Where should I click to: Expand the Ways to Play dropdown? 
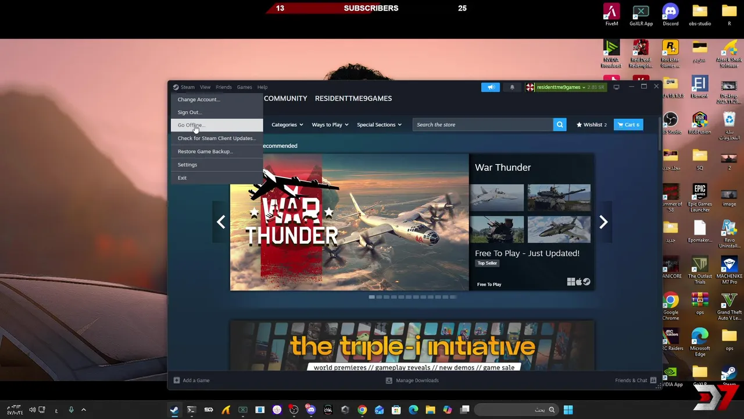(x=330, y=125)
